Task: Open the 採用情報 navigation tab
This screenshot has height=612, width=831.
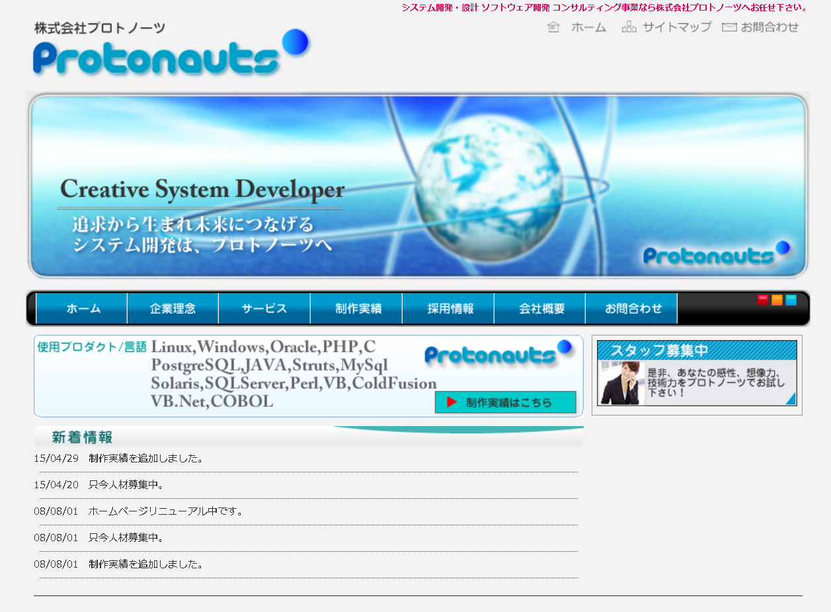Action: click(448, 308)
